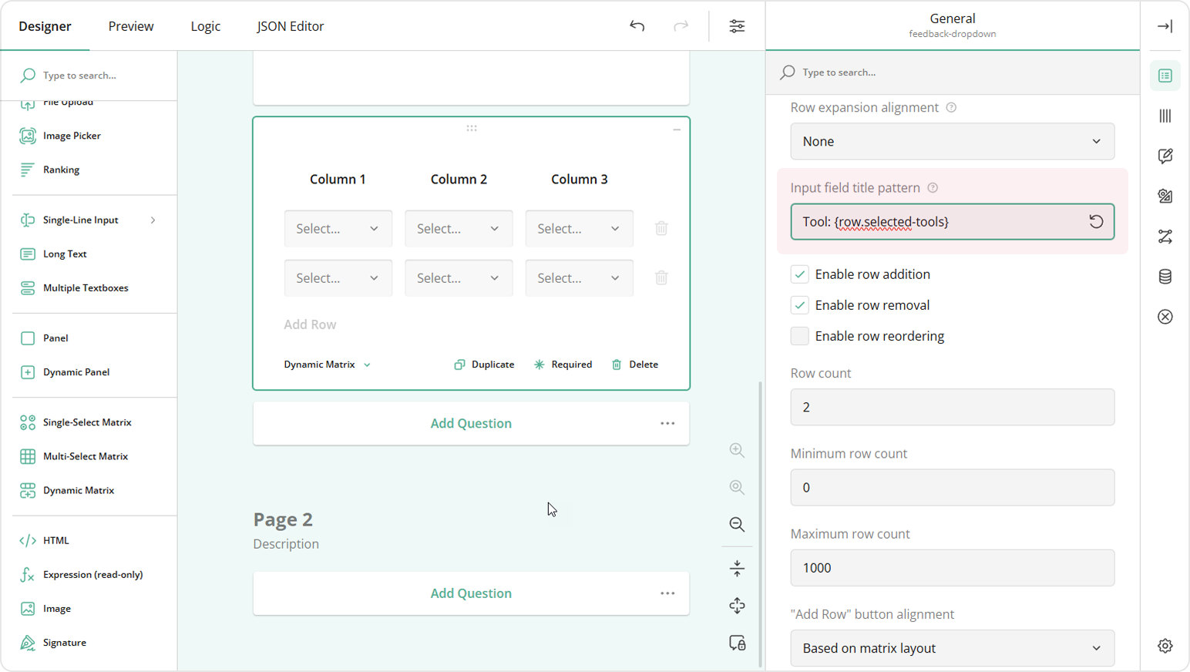Switch to the JSON Editor tab
This screenshot has height=672, width=1190.
(x=291, y=25)
